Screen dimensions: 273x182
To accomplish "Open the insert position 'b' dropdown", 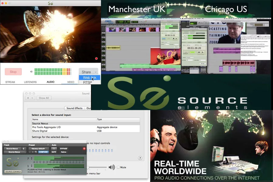I will click(24, 149).
